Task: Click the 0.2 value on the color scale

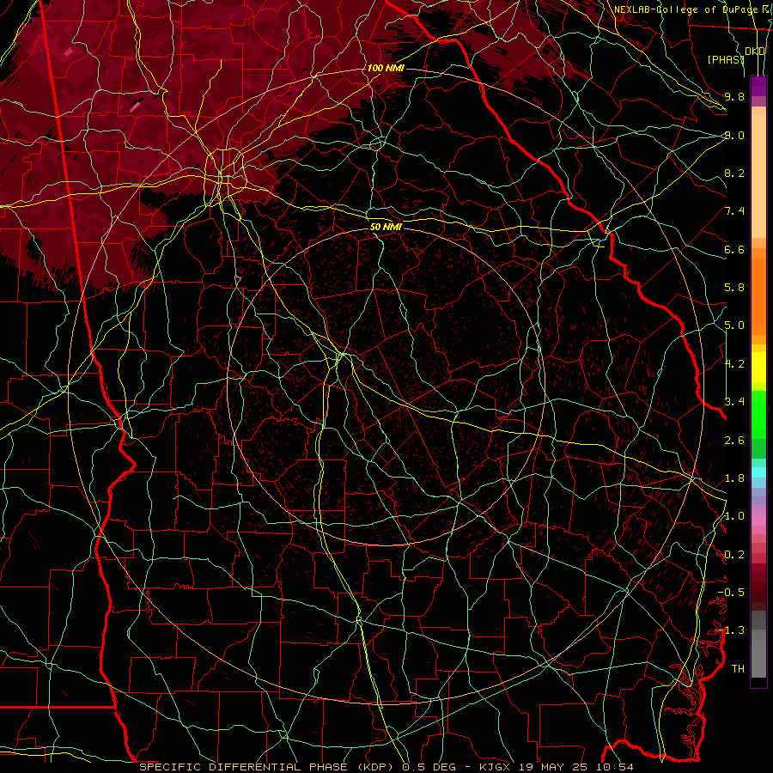Action: [734, 555]
